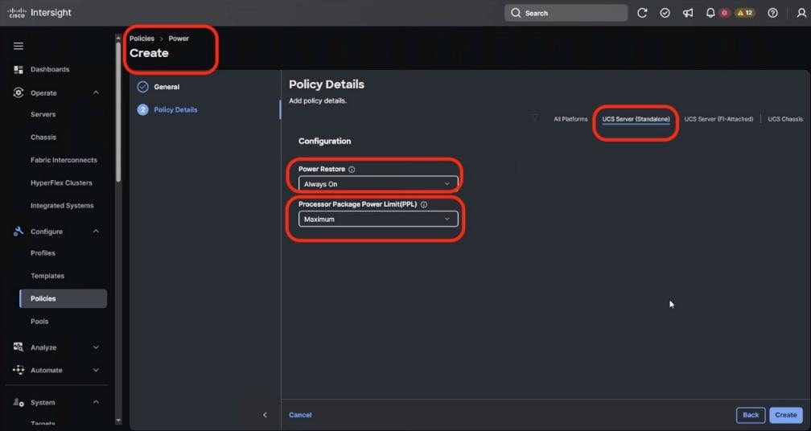This screenshot has height=431, width=811.
Task: Click the System section icon
Action: 19,402
